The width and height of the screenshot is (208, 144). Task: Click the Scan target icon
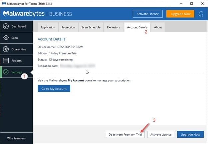[6, 38]
